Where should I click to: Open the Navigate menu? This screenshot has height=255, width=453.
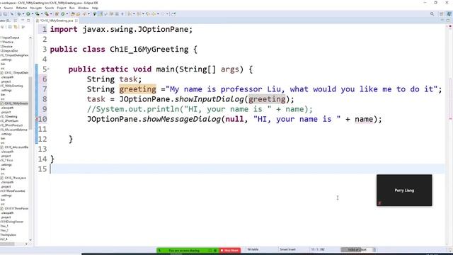36,8
